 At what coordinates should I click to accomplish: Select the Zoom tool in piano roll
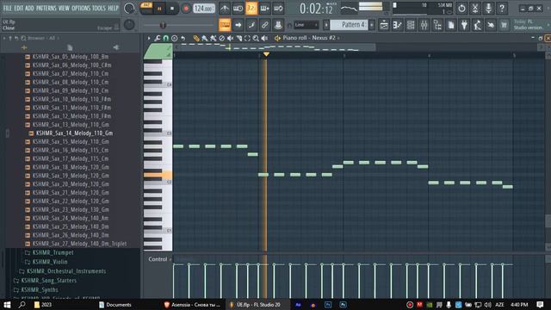256,38
